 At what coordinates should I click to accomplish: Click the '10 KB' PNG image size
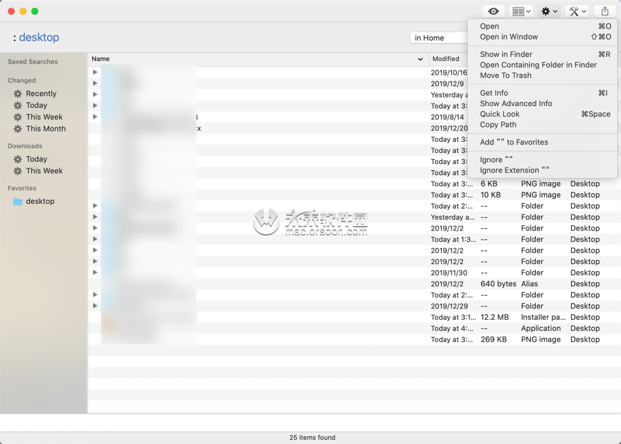coord(490,195)
